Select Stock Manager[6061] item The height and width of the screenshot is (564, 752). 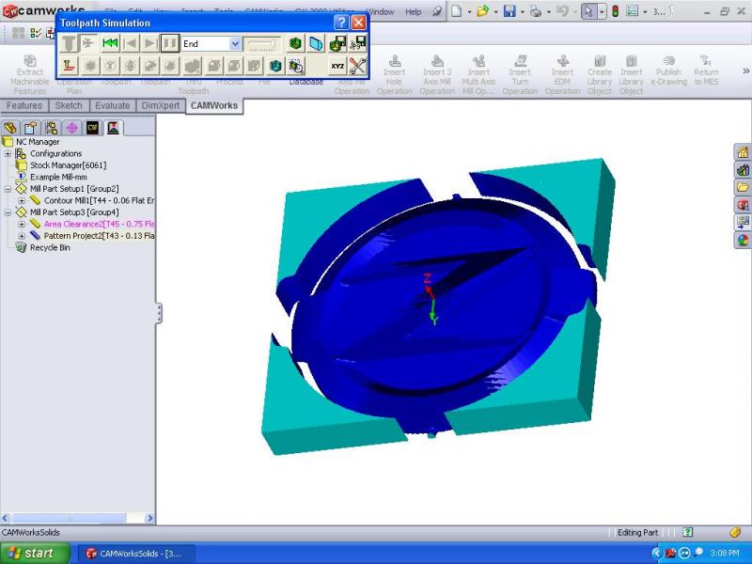point(68,165)
